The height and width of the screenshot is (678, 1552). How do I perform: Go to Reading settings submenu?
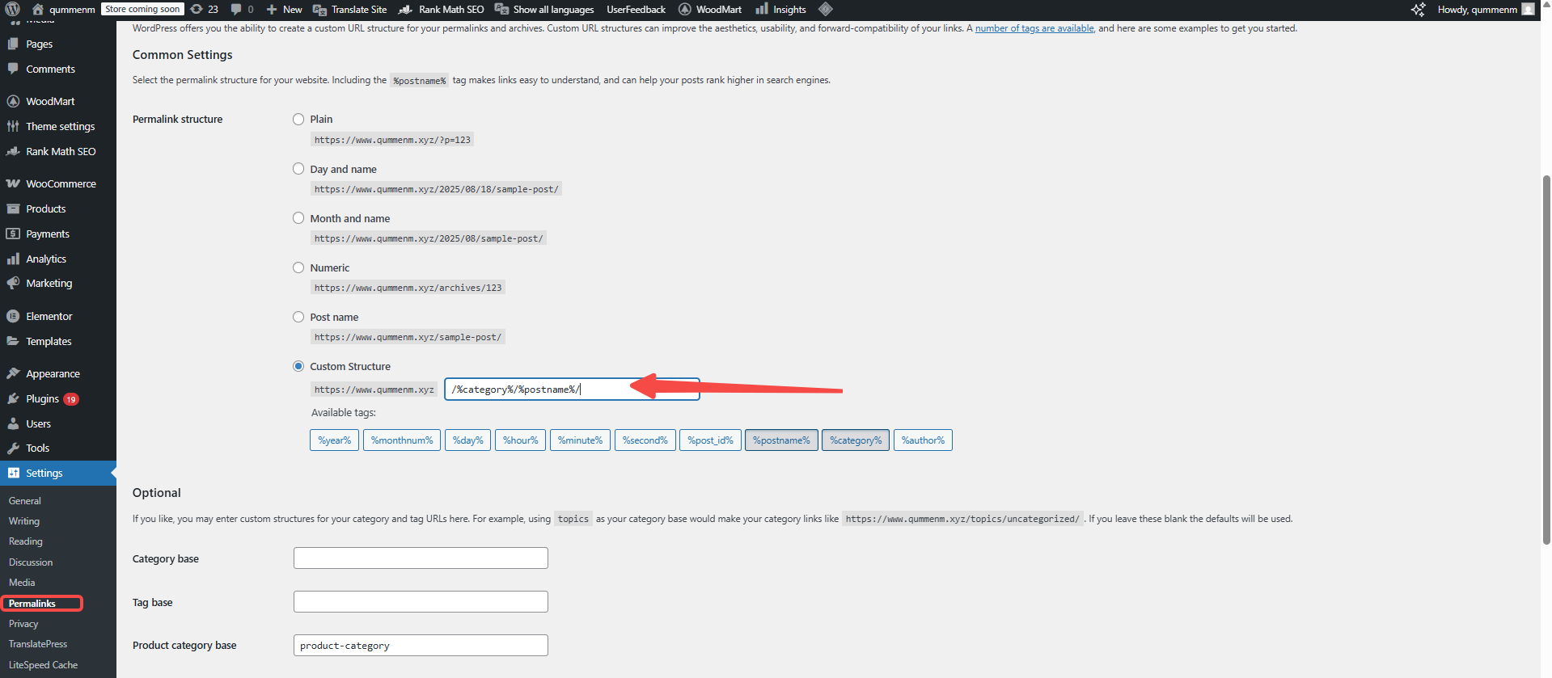[x=26, y=541]
